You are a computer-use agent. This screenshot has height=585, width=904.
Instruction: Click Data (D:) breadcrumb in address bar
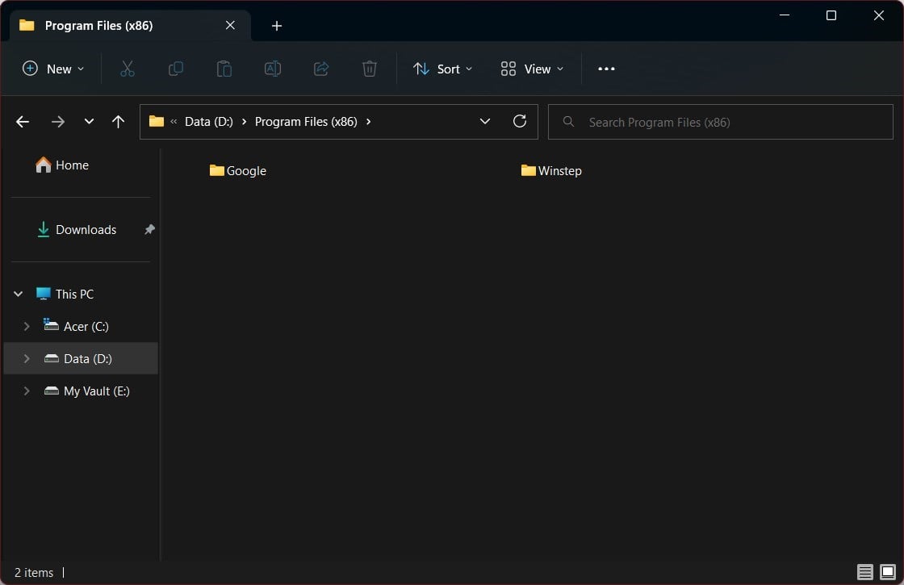(x=209, y=122)
